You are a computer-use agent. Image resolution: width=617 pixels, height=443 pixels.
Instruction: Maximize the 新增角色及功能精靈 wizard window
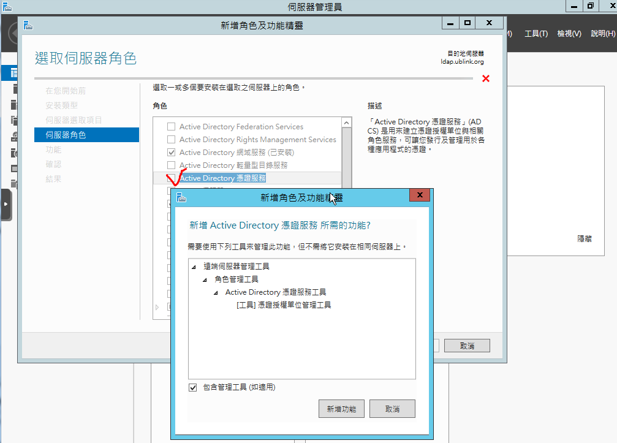467,23
